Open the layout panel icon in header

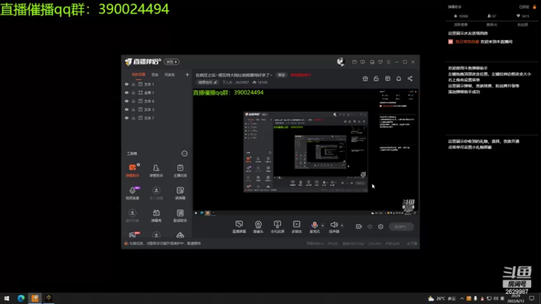click(x=387, y=79)
